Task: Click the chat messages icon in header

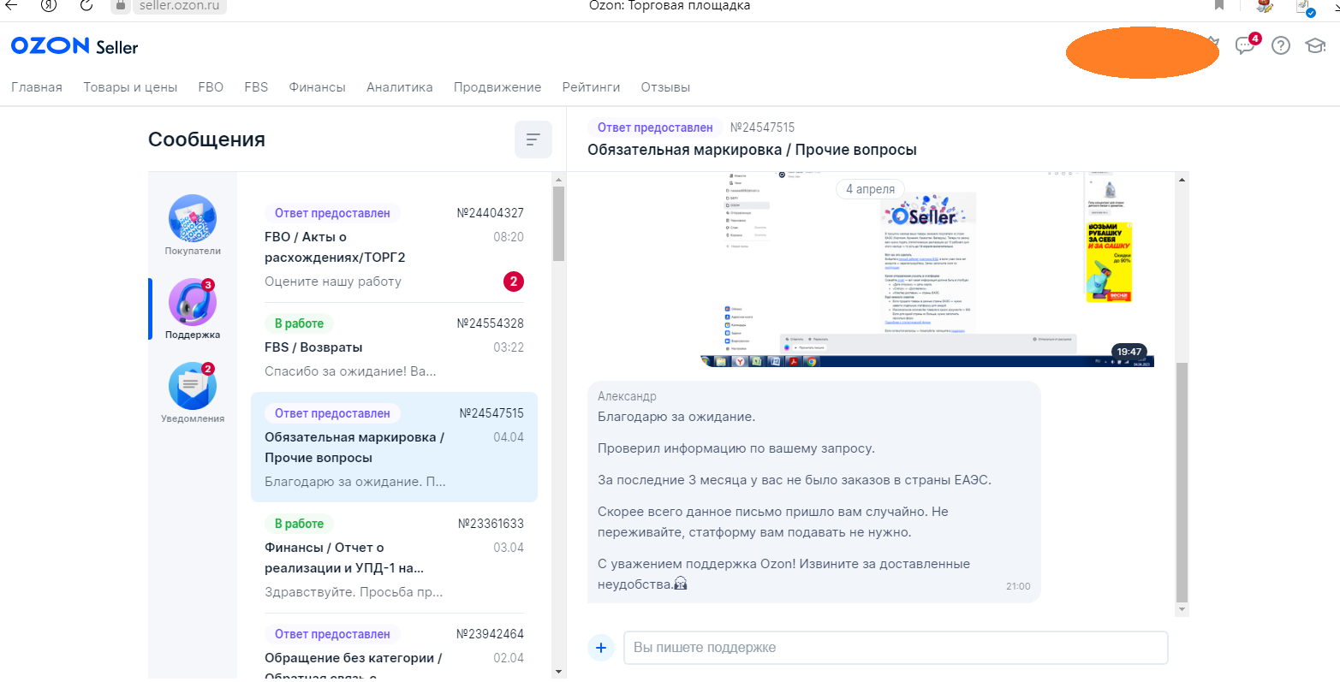Action: (1245, 45)
